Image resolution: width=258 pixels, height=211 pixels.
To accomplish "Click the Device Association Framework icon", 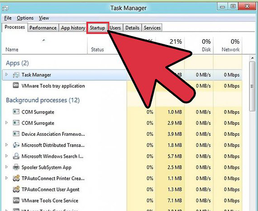I will tap(16, 134).
